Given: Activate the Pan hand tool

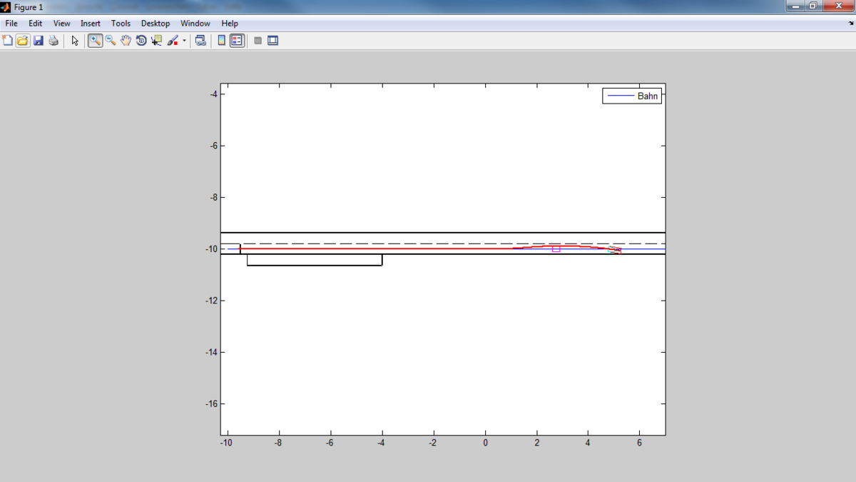Looking at the screenshot, I should coord(126,41).
